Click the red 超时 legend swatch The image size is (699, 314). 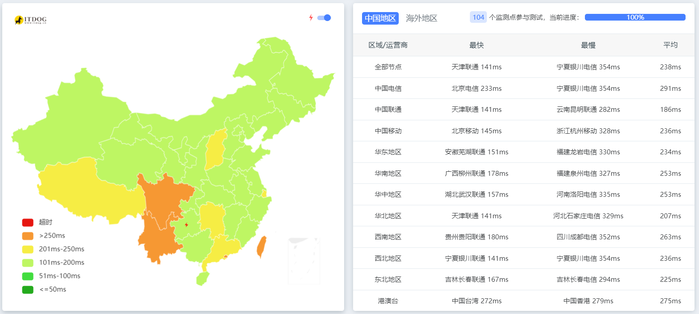point(28,222)
